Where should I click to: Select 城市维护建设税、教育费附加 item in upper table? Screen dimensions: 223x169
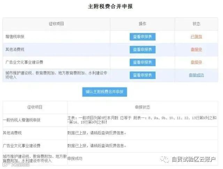[56, 75]
